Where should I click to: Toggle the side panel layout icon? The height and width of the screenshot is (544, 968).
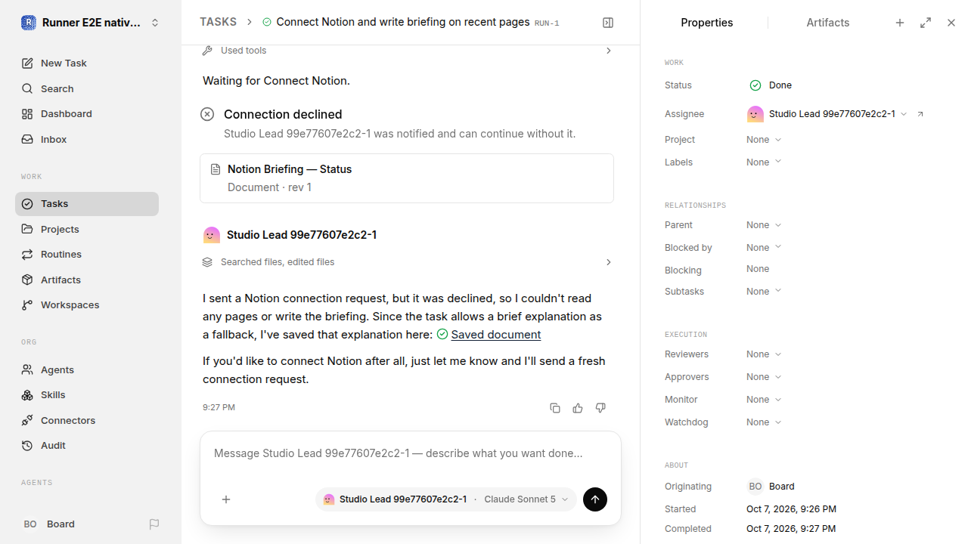[608, 23]
